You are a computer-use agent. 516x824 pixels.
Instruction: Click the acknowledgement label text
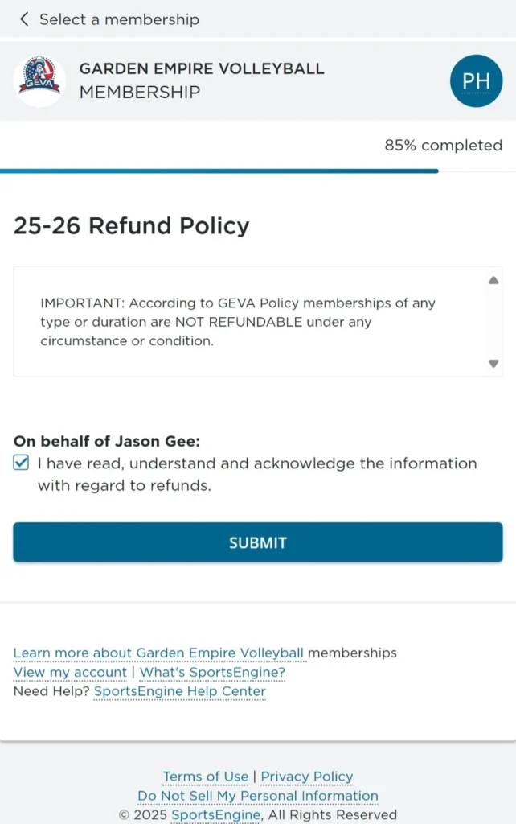[x=257, y=474]
